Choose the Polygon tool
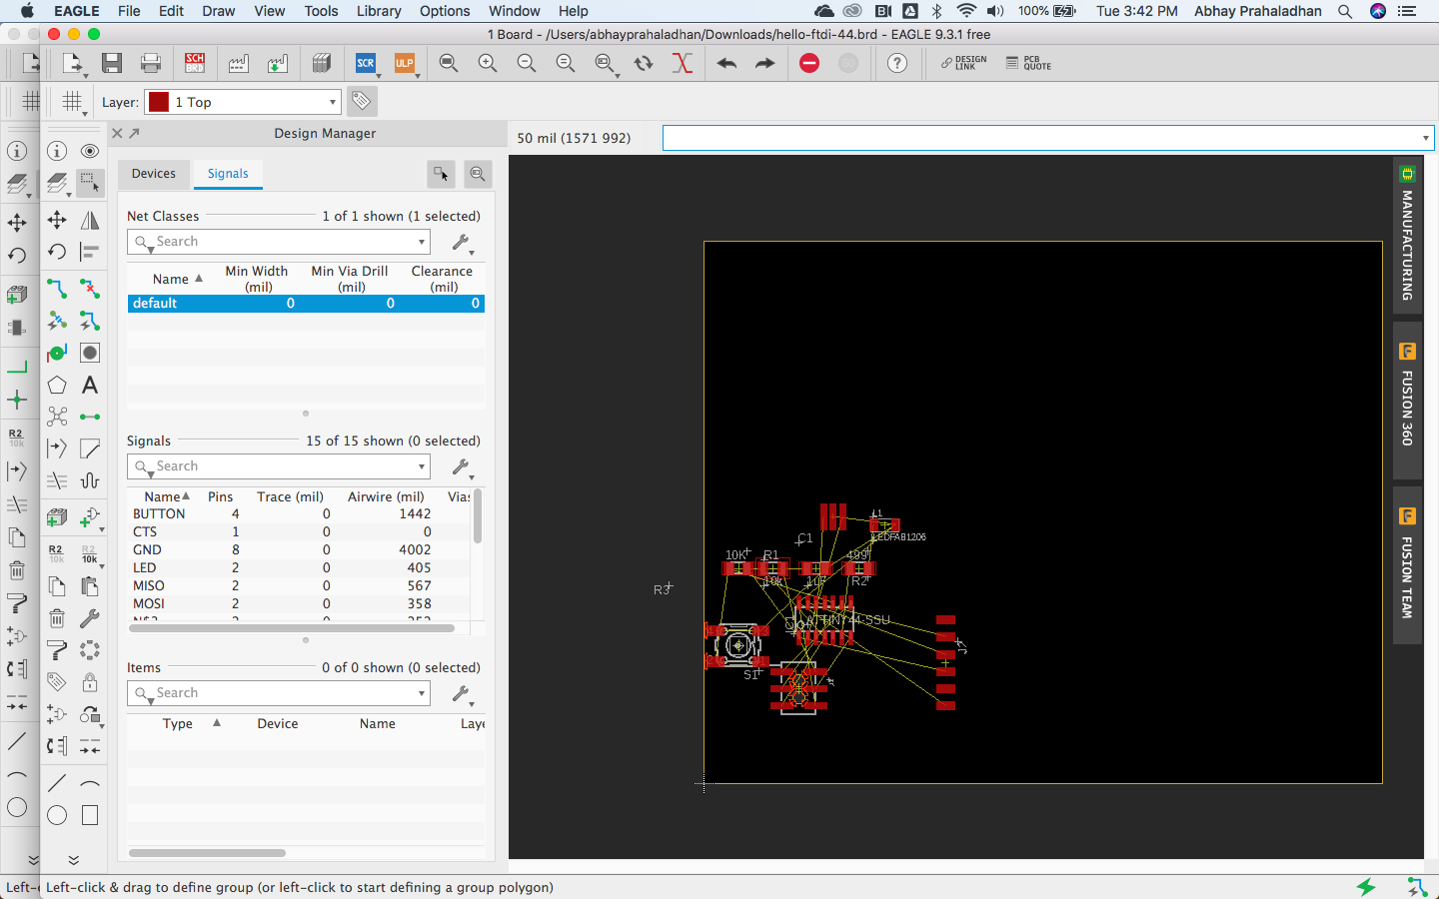The height and width of the screenshot is (899, 1439). [57, 386]
